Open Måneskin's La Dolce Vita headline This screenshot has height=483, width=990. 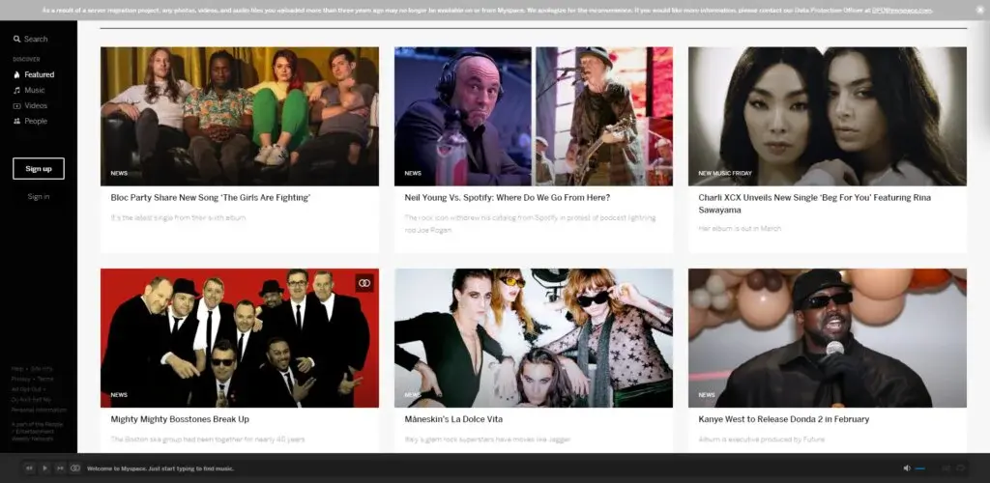[454, 419]
